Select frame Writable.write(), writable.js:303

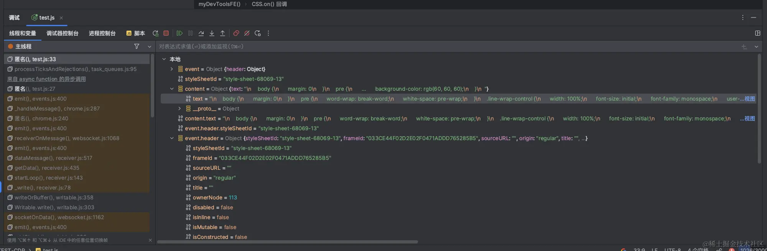[x=77, y=207]
